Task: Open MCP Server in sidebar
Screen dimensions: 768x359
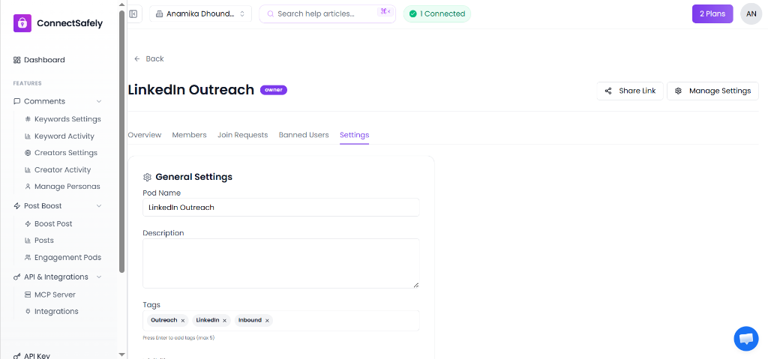Action: [50, 295]
